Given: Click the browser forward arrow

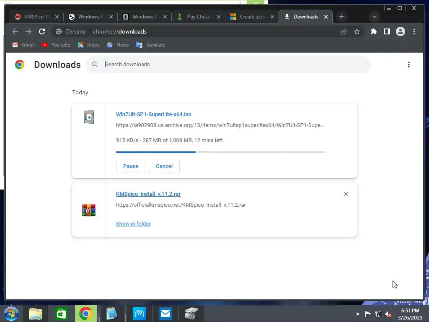Looking at the screenshot, I should click(28, 31).
